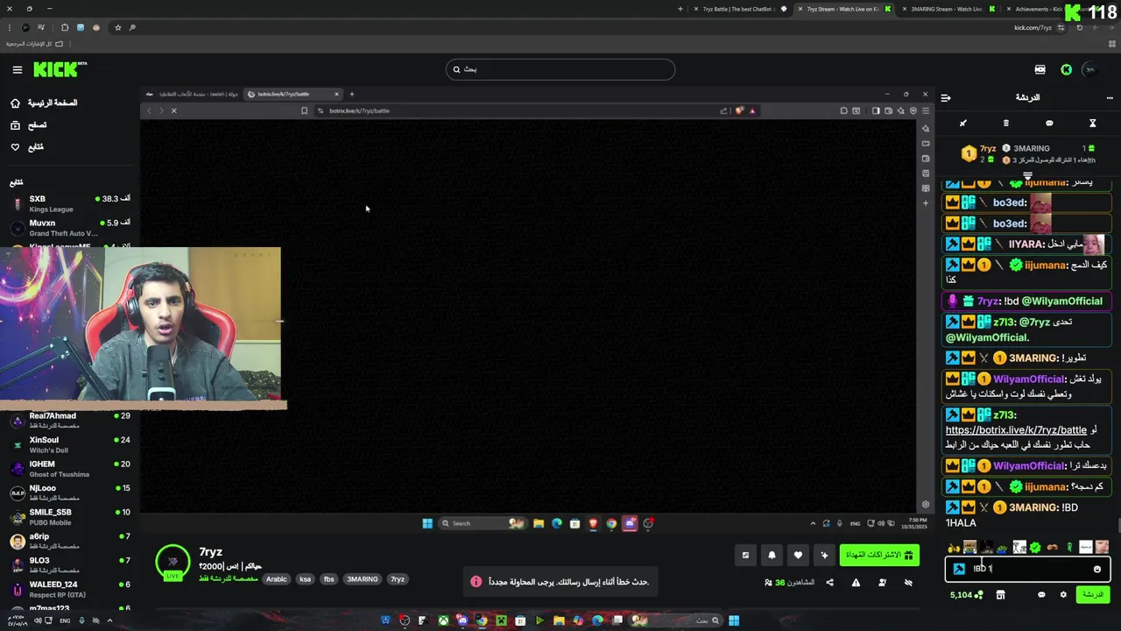Screen dimensions: 1121x631
Task: Click the sword battle icon in chat toolbar
Action: (x=962, y=124)
